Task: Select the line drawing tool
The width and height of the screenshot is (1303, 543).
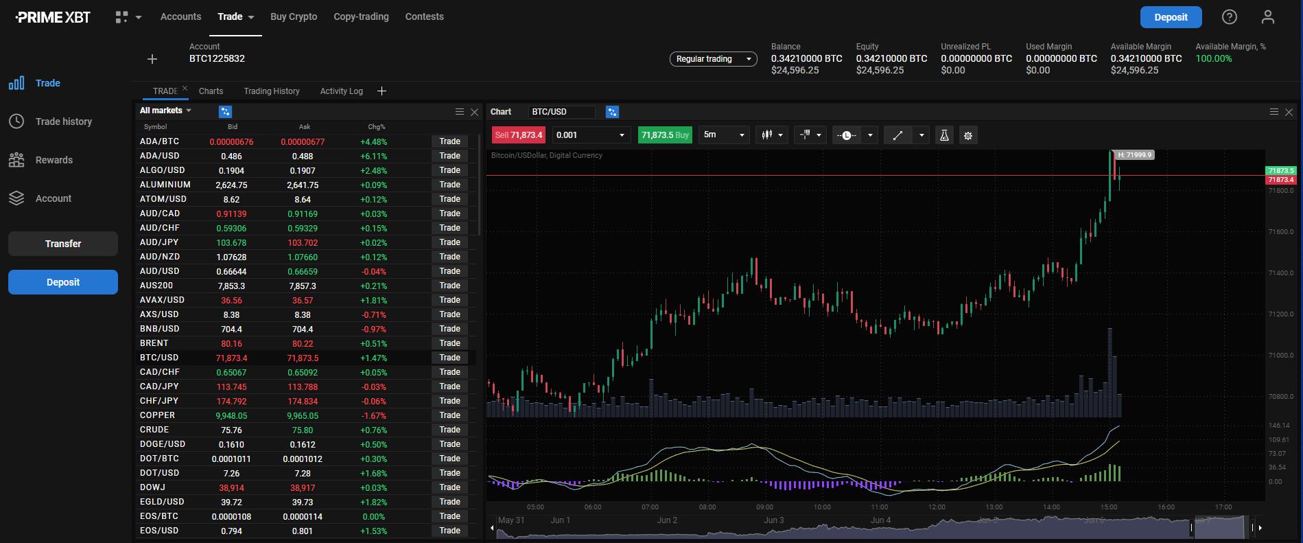Action: [x=897, y=135]
